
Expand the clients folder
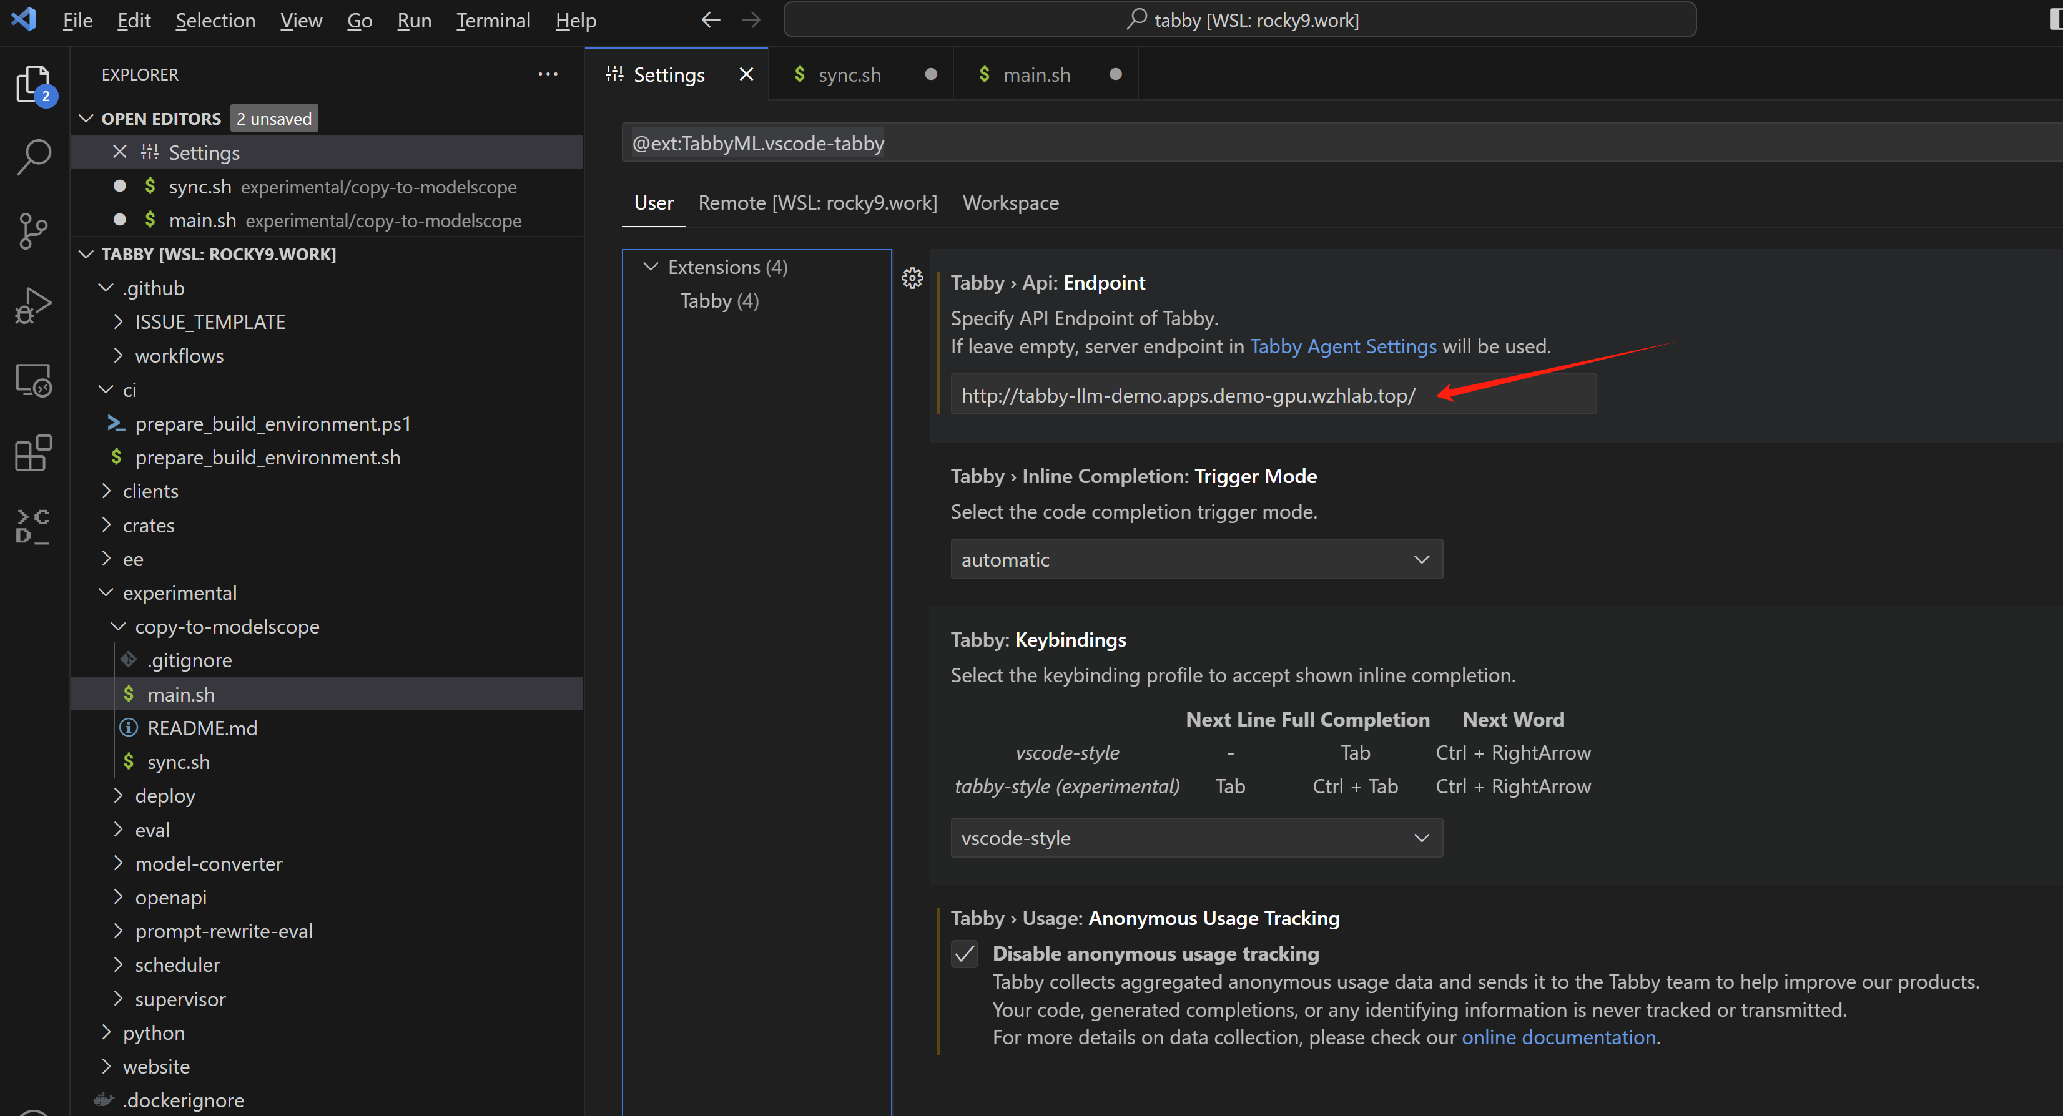click(x=150, y=492)
